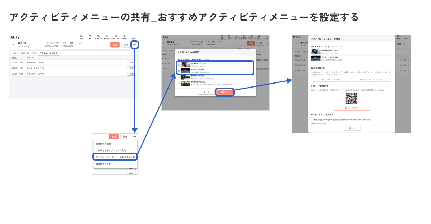
Task: Uncheck the first 筋肉量増加プログラム checkbox
Action: 178,64
